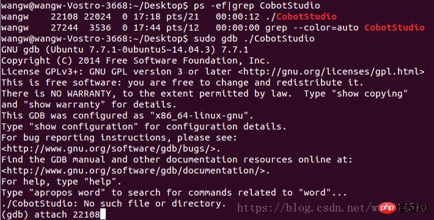Open the gnu.org licenses gpl.html URL
The height and width of the screenshot is (220, 434).
pyautogui.click(x=331, y=71)
